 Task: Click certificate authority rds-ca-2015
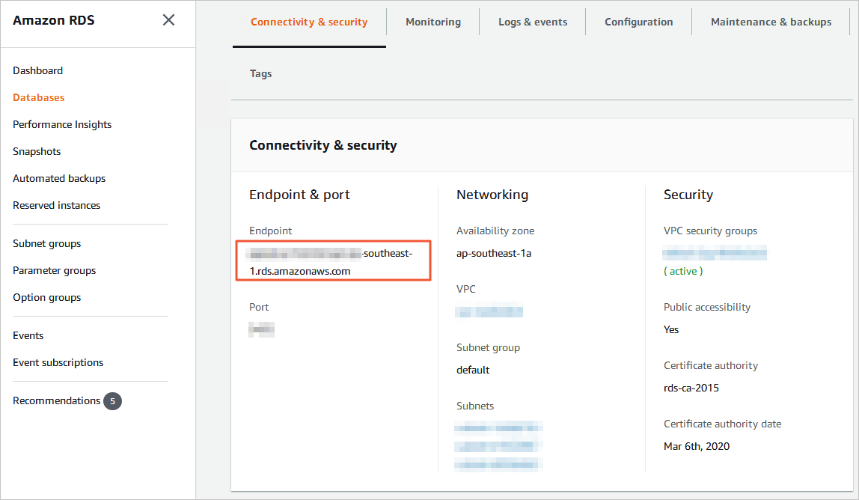click(x=691, y=388)
